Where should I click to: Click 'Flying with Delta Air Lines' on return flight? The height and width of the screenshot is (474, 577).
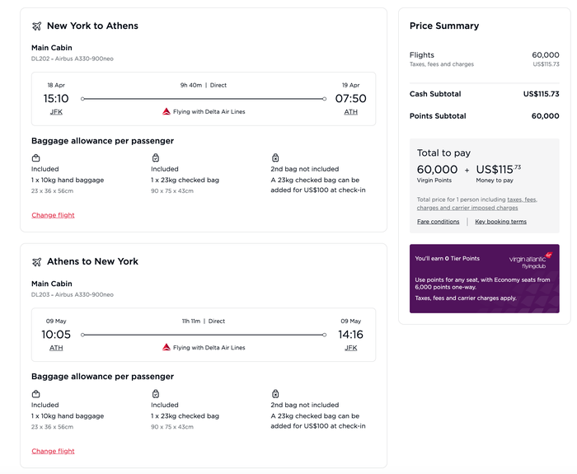[209, 348]
